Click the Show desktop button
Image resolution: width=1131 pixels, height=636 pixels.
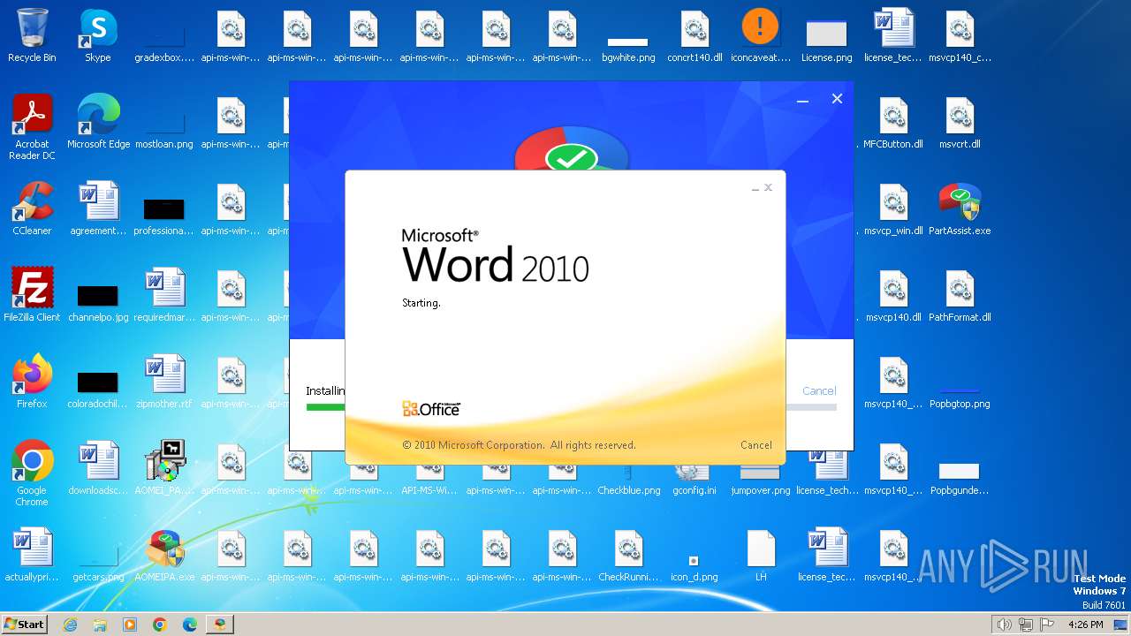(x=1122, y=625)
